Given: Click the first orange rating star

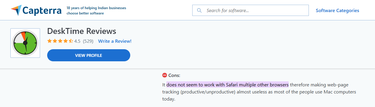Looking at the screenshot, I should click(50, 41).
